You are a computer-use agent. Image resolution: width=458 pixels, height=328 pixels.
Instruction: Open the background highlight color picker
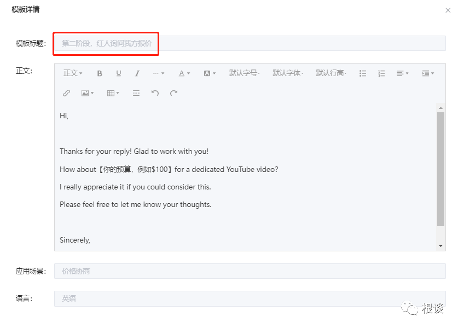210,73
